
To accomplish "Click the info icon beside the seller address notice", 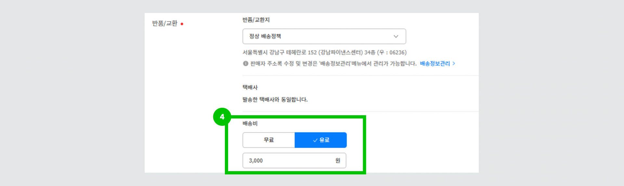I will (x=245, y=64).
